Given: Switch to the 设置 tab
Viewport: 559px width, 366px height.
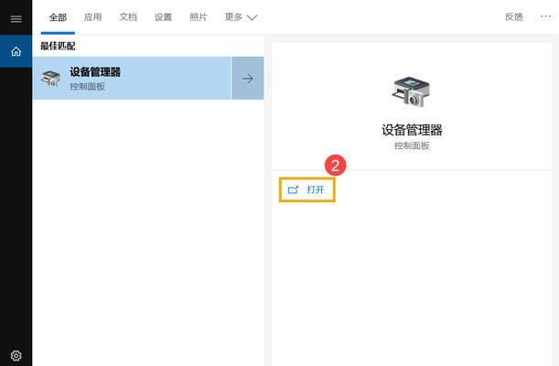Looking at the screenshot, I should point(163,17).
